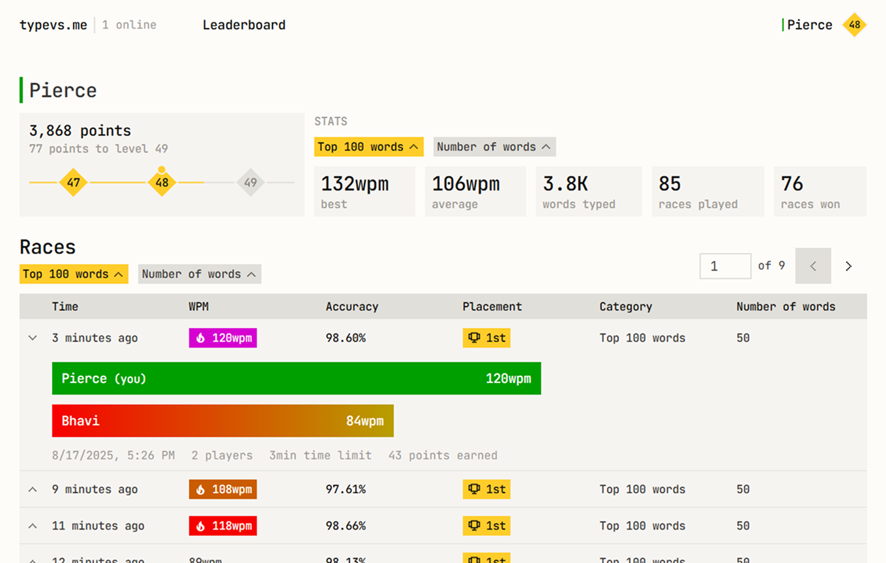Click level 49 diamond on progress track
The width and height of the screenshot is (886, 563).
(x=250, y=183)
